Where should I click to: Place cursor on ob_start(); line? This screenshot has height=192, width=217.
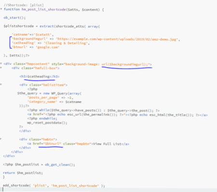[14, 18]
